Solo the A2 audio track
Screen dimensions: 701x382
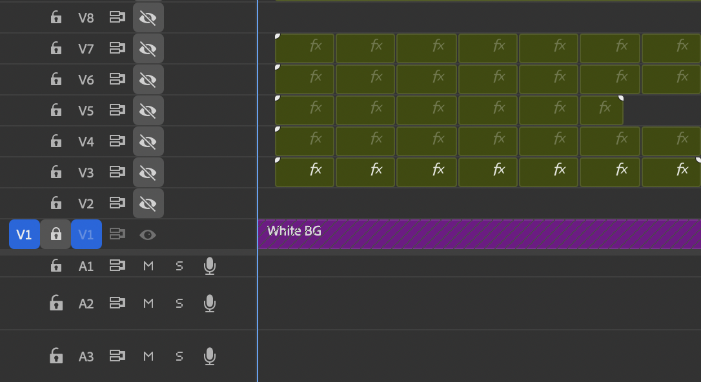(x=179, y=303)
